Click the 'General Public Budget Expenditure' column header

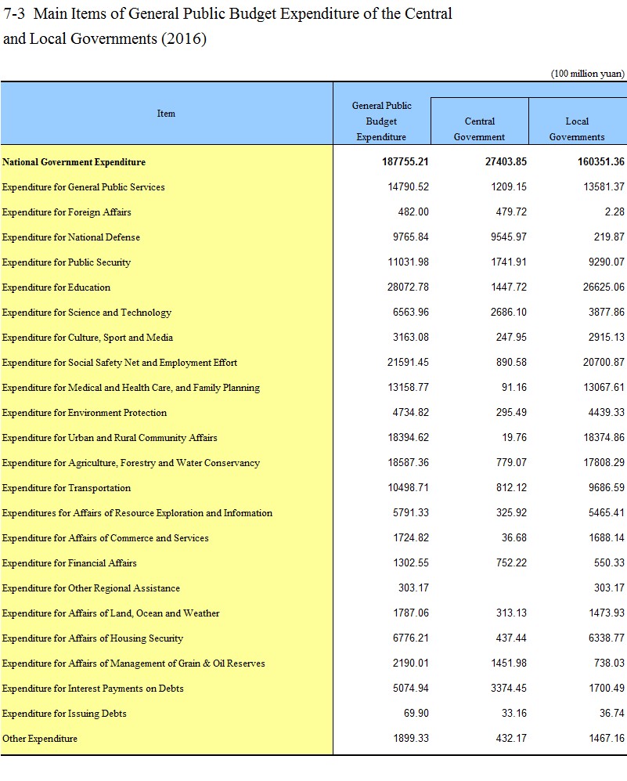382,121
